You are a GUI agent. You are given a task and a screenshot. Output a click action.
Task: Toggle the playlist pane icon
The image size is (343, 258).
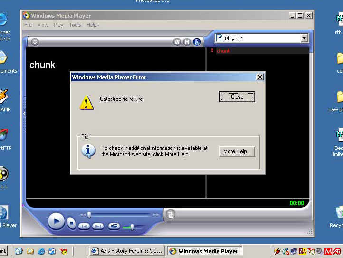(197, 42)
